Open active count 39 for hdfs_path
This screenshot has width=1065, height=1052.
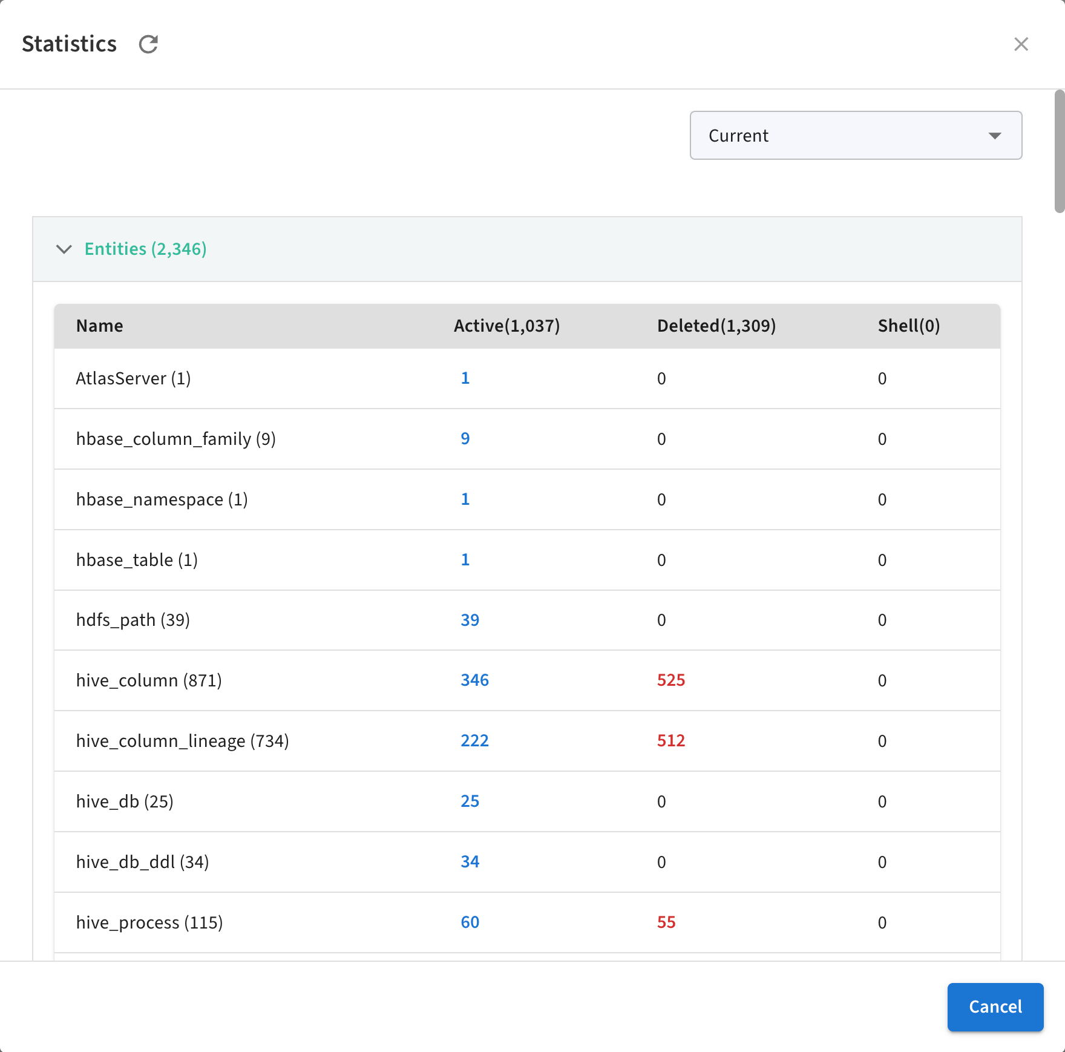[x=470, y=620]
